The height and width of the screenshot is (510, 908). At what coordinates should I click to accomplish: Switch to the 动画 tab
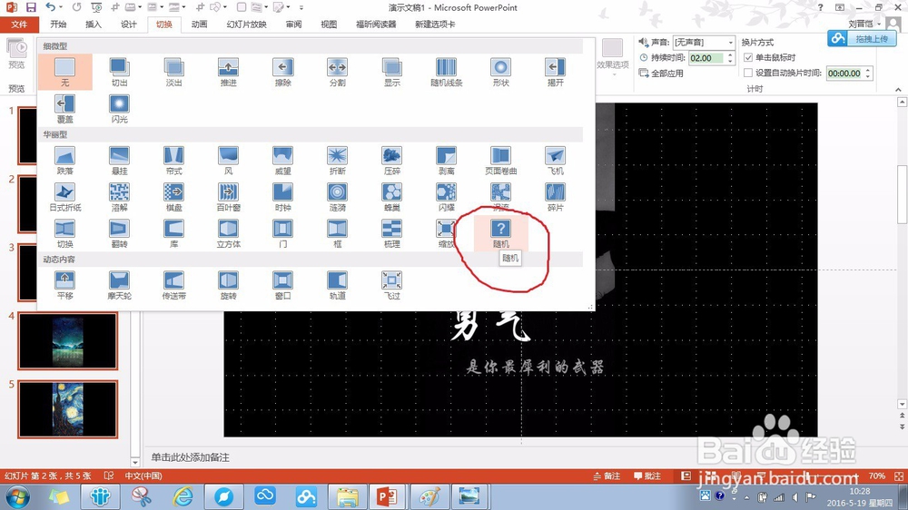tap(199, 25)
